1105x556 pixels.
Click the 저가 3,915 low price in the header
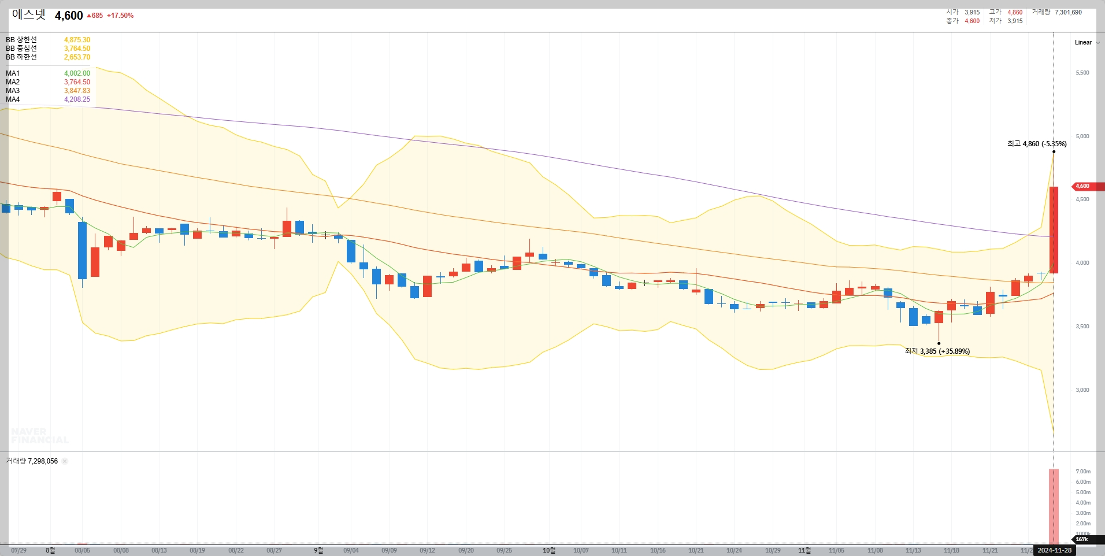[1006, 21]
